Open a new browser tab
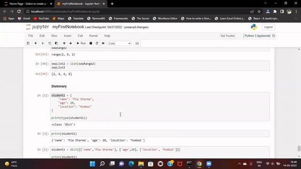 112,4
